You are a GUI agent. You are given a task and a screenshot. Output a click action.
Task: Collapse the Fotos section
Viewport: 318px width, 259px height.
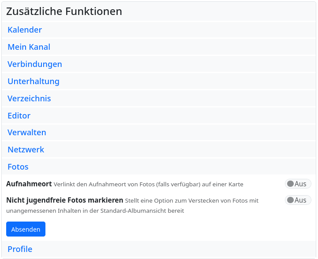click(x=18, y=167)
